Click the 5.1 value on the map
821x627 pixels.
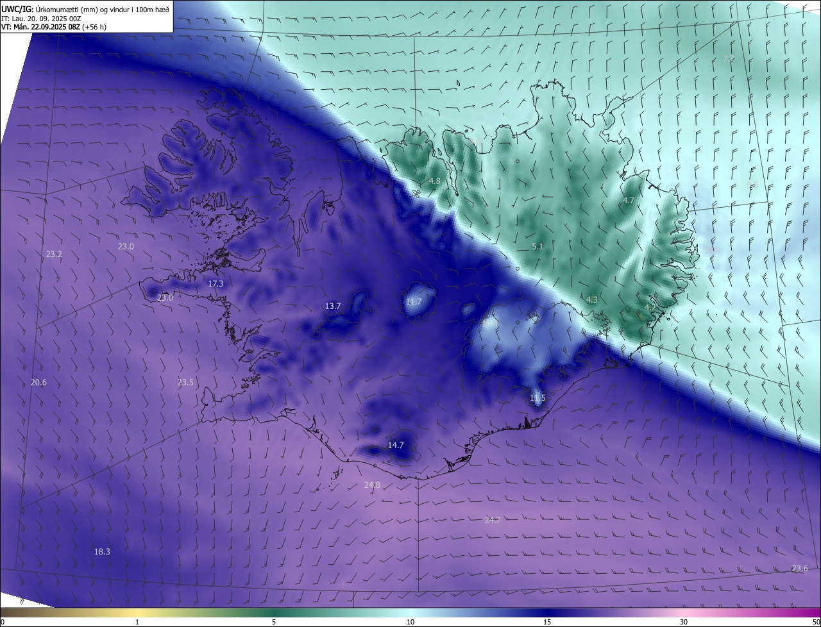[x=537, y=246]
